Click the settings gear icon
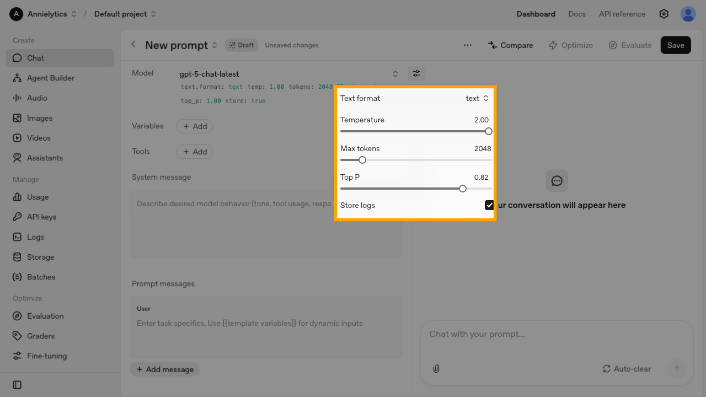Viewport: 706px width, 397px height. [x=664, y=14]
